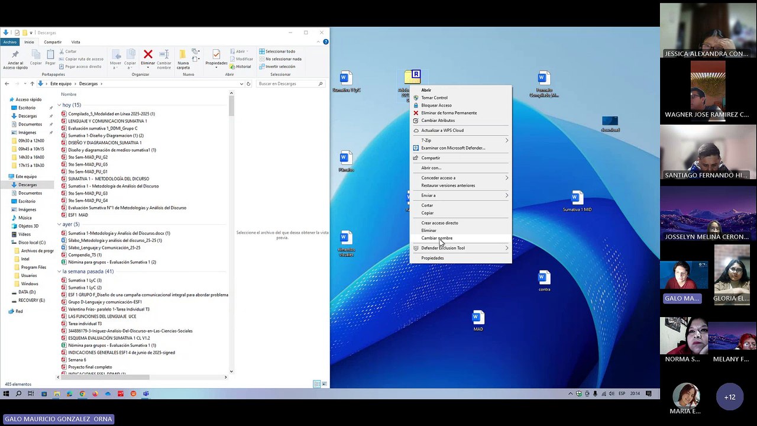Collapse the 'ayer (5)' group
Viewport: 757px width, 426px height.
click(60, 224)
